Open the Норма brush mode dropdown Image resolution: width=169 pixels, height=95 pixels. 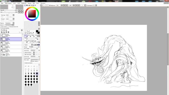click(x=29, y=45)
